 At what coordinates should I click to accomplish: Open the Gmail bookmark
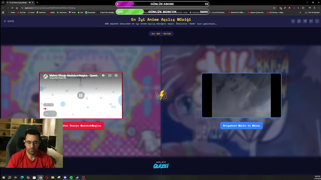point(31,12)
